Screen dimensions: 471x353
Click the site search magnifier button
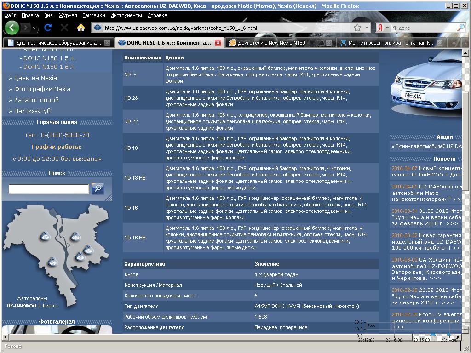point(98,188)
